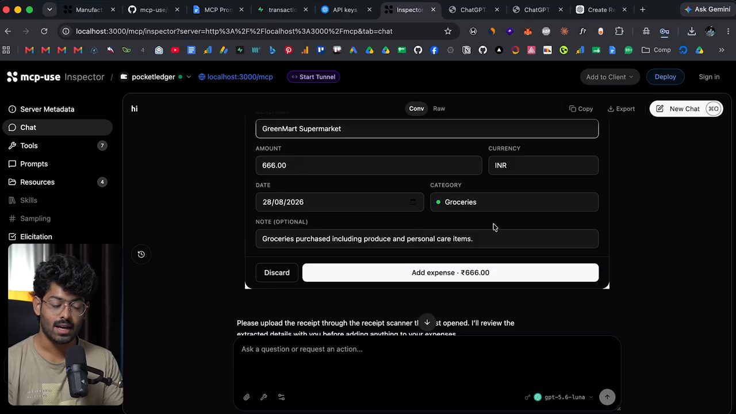Open the Chrome downloads icon

692,31
